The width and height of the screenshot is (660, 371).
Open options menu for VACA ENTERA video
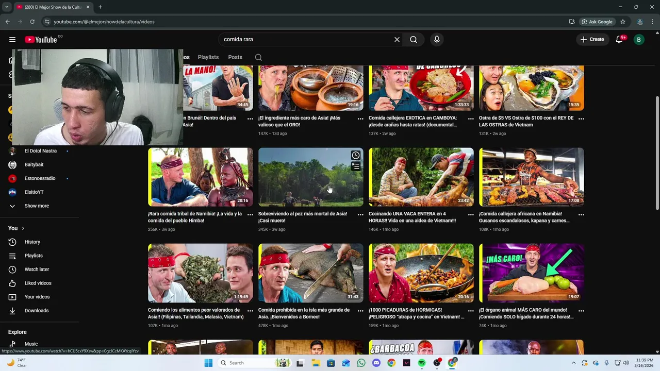pos(471,214)
